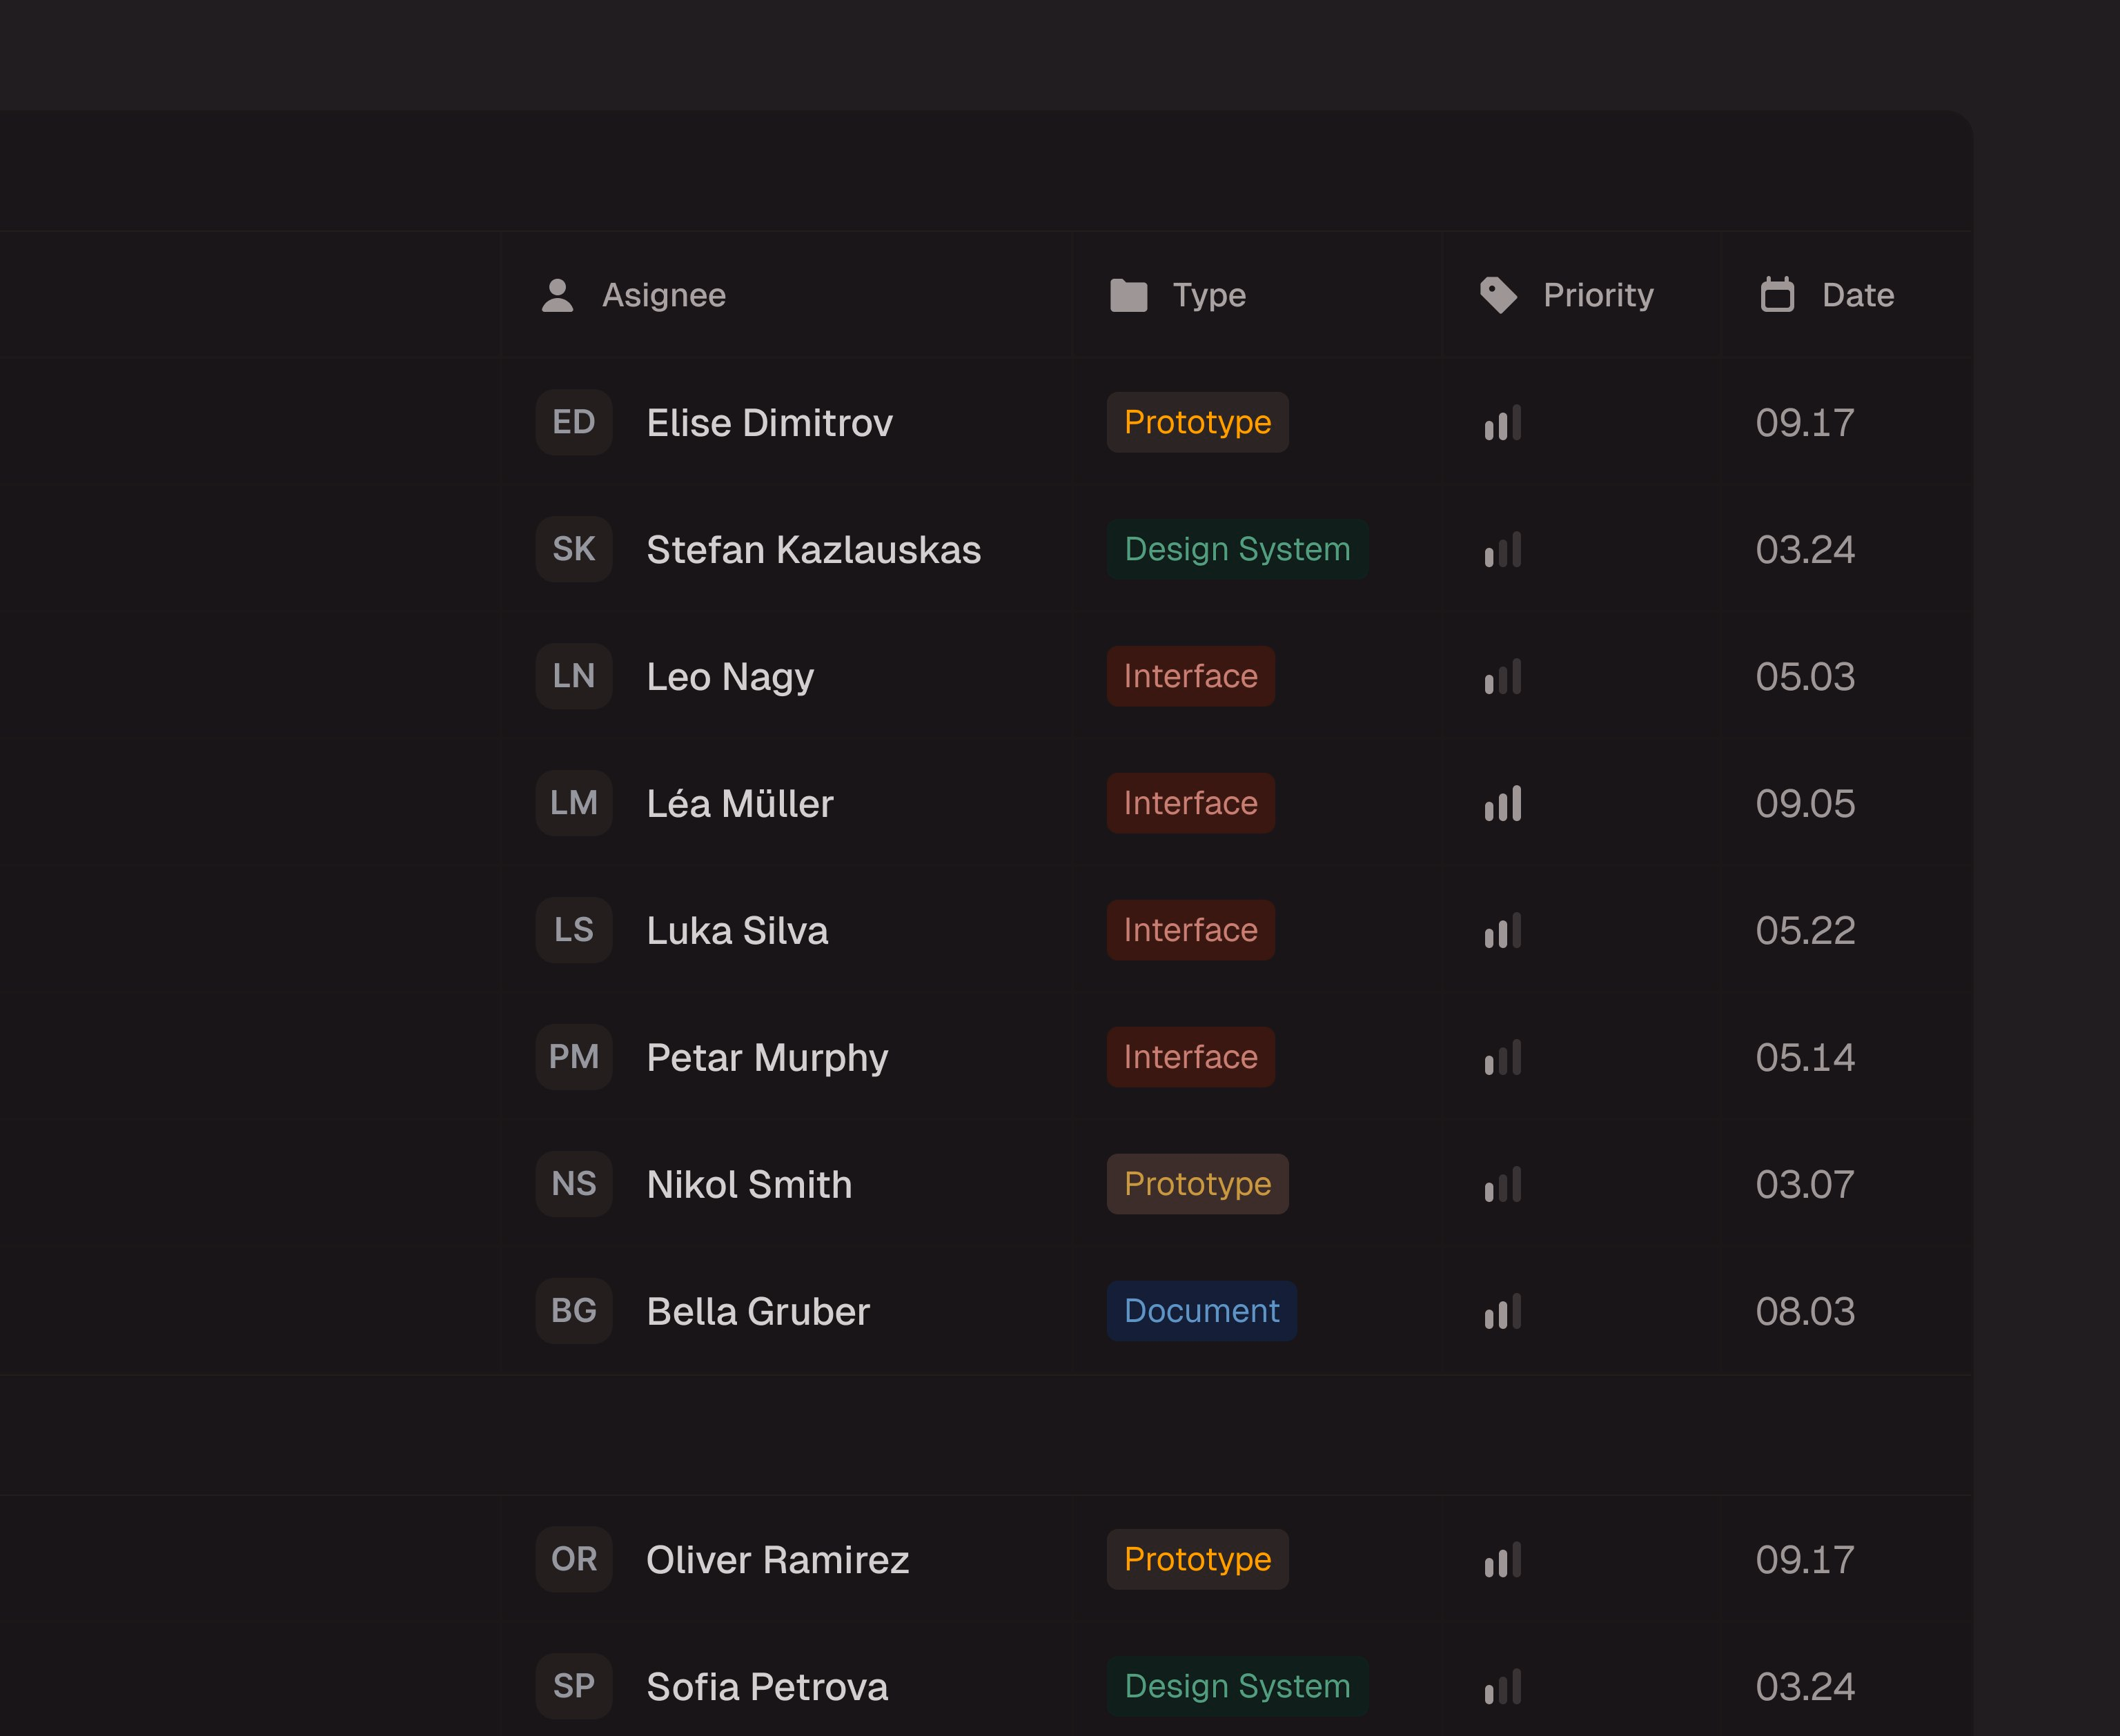
Task: Click the BG avatar for Bella Gruber
Action: pos(574,1310)
